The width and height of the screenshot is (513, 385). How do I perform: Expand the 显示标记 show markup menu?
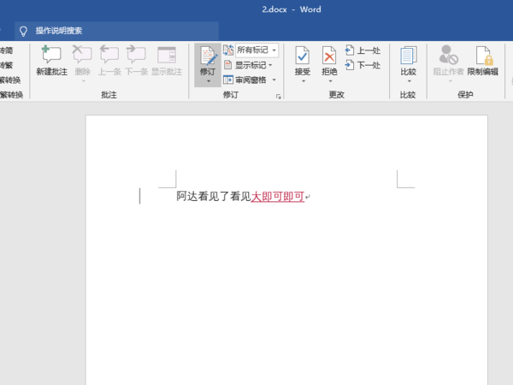tap(249, 65)
